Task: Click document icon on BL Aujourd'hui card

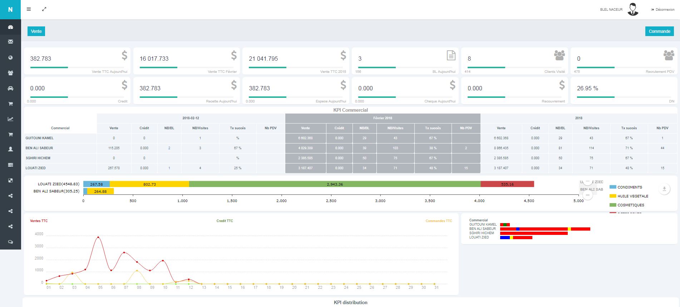Action: coord(451,55)
